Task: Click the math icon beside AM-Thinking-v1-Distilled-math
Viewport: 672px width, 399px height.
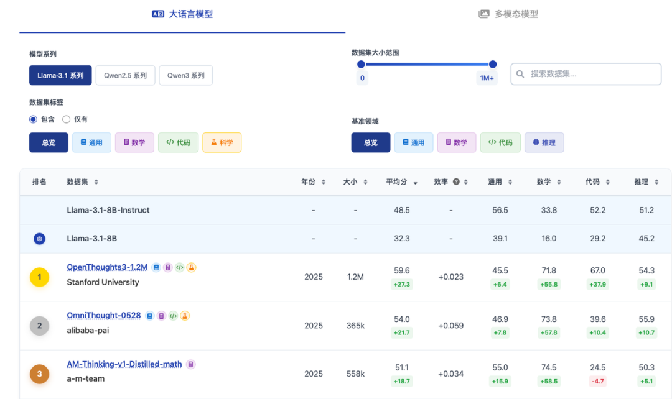Action: tap(191, 364)
